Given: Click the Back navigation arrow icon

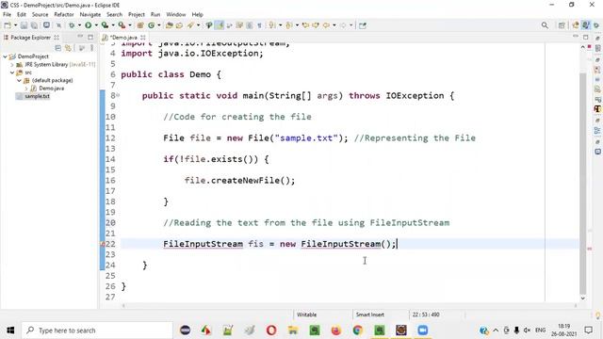Looking at the screenshot, I should pos(327,25).
